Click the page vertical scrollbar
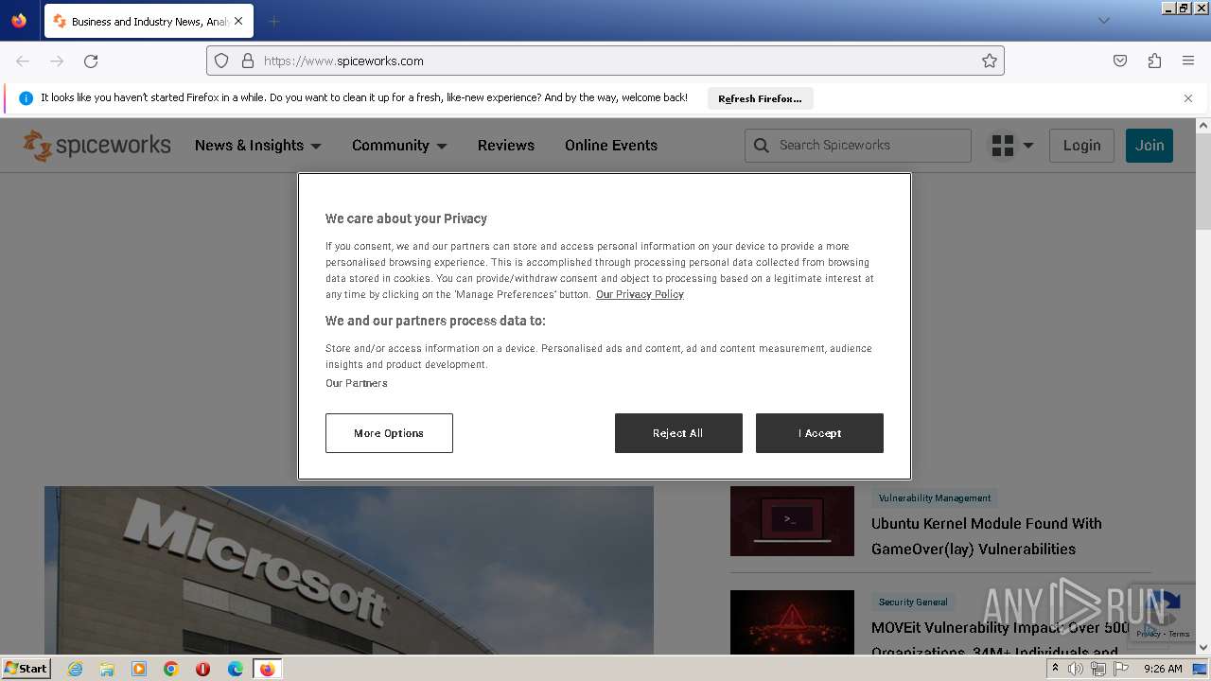 (1203, 182)
